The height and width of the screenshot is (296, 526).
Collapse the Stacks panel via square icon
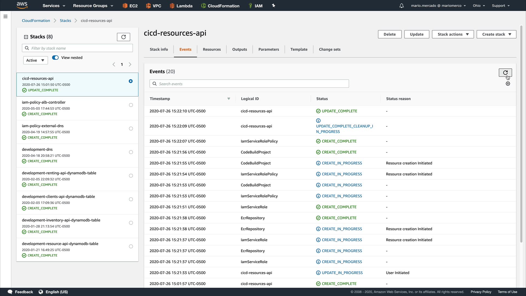pos(26,37)
